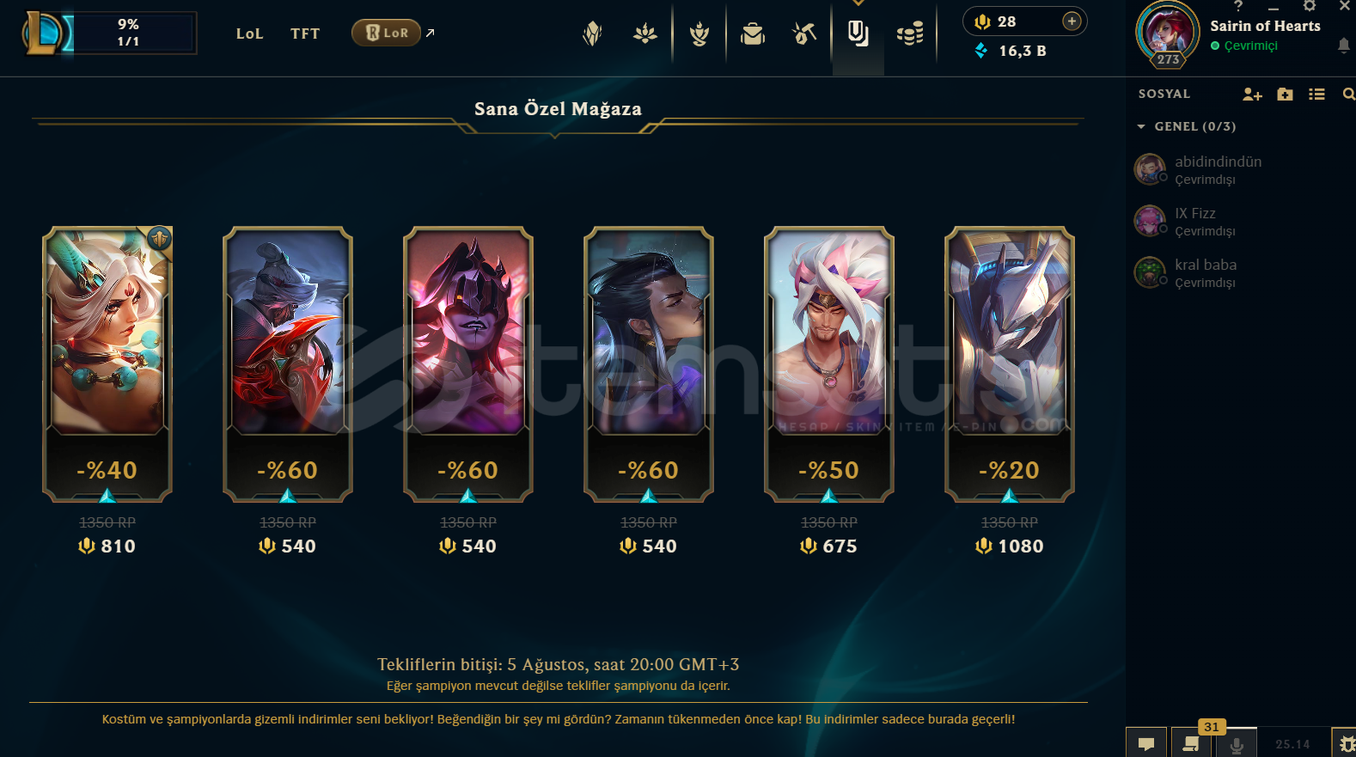Open the Collection backpack icon

[x=753, y=34]
